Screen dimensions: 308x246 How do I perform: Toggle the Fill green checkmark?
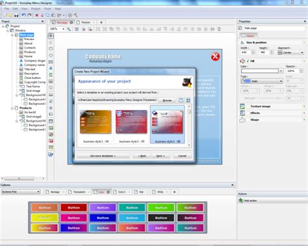(248, 61)
